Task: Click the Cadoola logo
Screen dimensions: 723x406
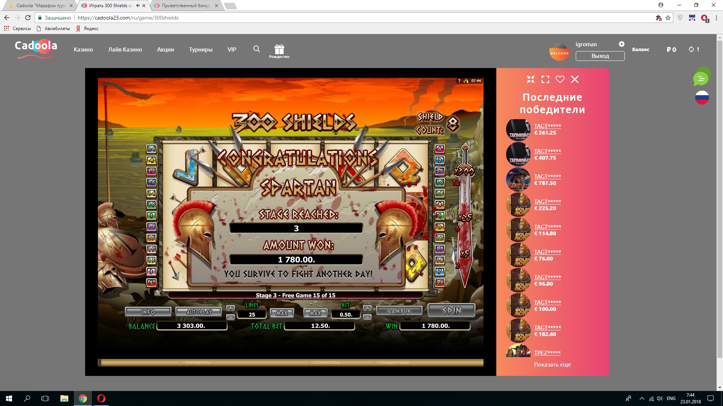Action: pyautogui.click(x=36, y=49)
